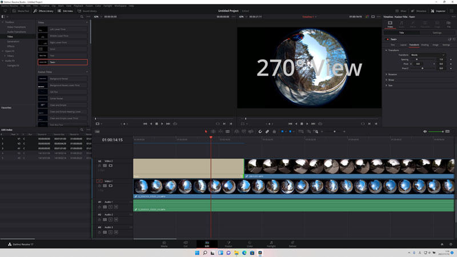This screenshot has height=257, width=457.
Task: Switch to the Media page
Action: [164, 244]
